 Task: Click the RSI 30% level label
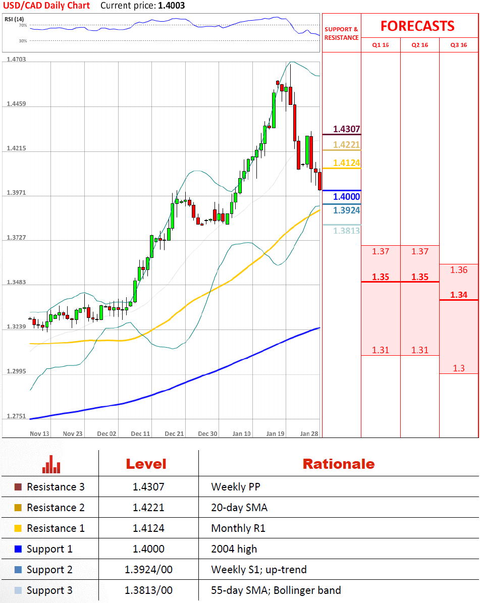(23, 41)
